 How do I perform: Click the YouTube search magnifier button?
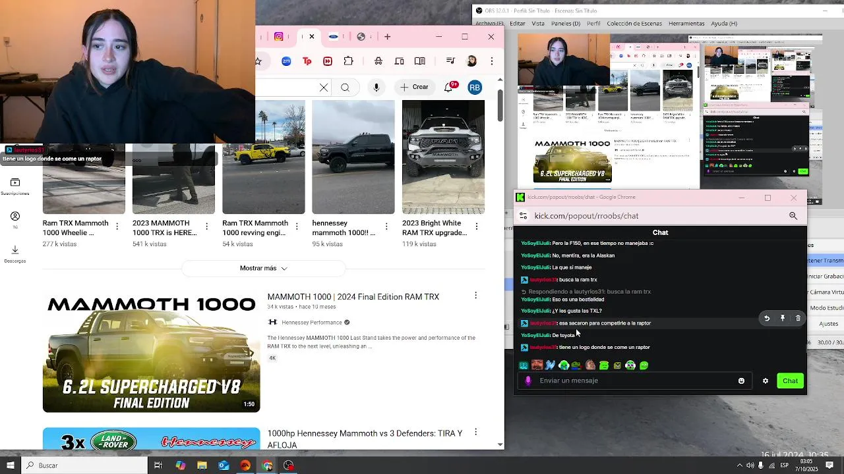point(346,87)
